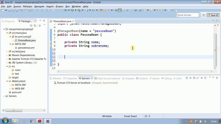Open the Adobe Reader taskbar icon
Viewport: 221px width, 124px height.
[x=40, y=121]
